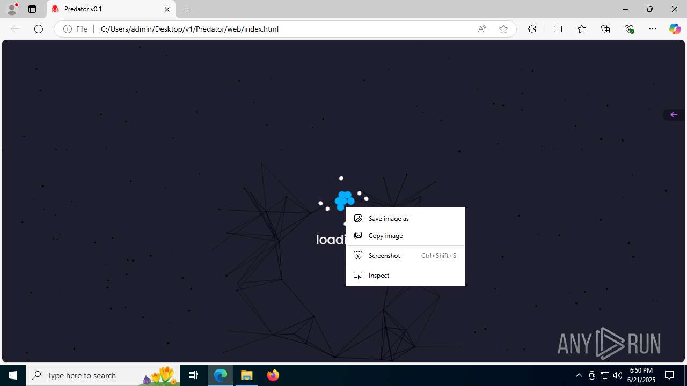Open the Collections panel

coord(605,29)
